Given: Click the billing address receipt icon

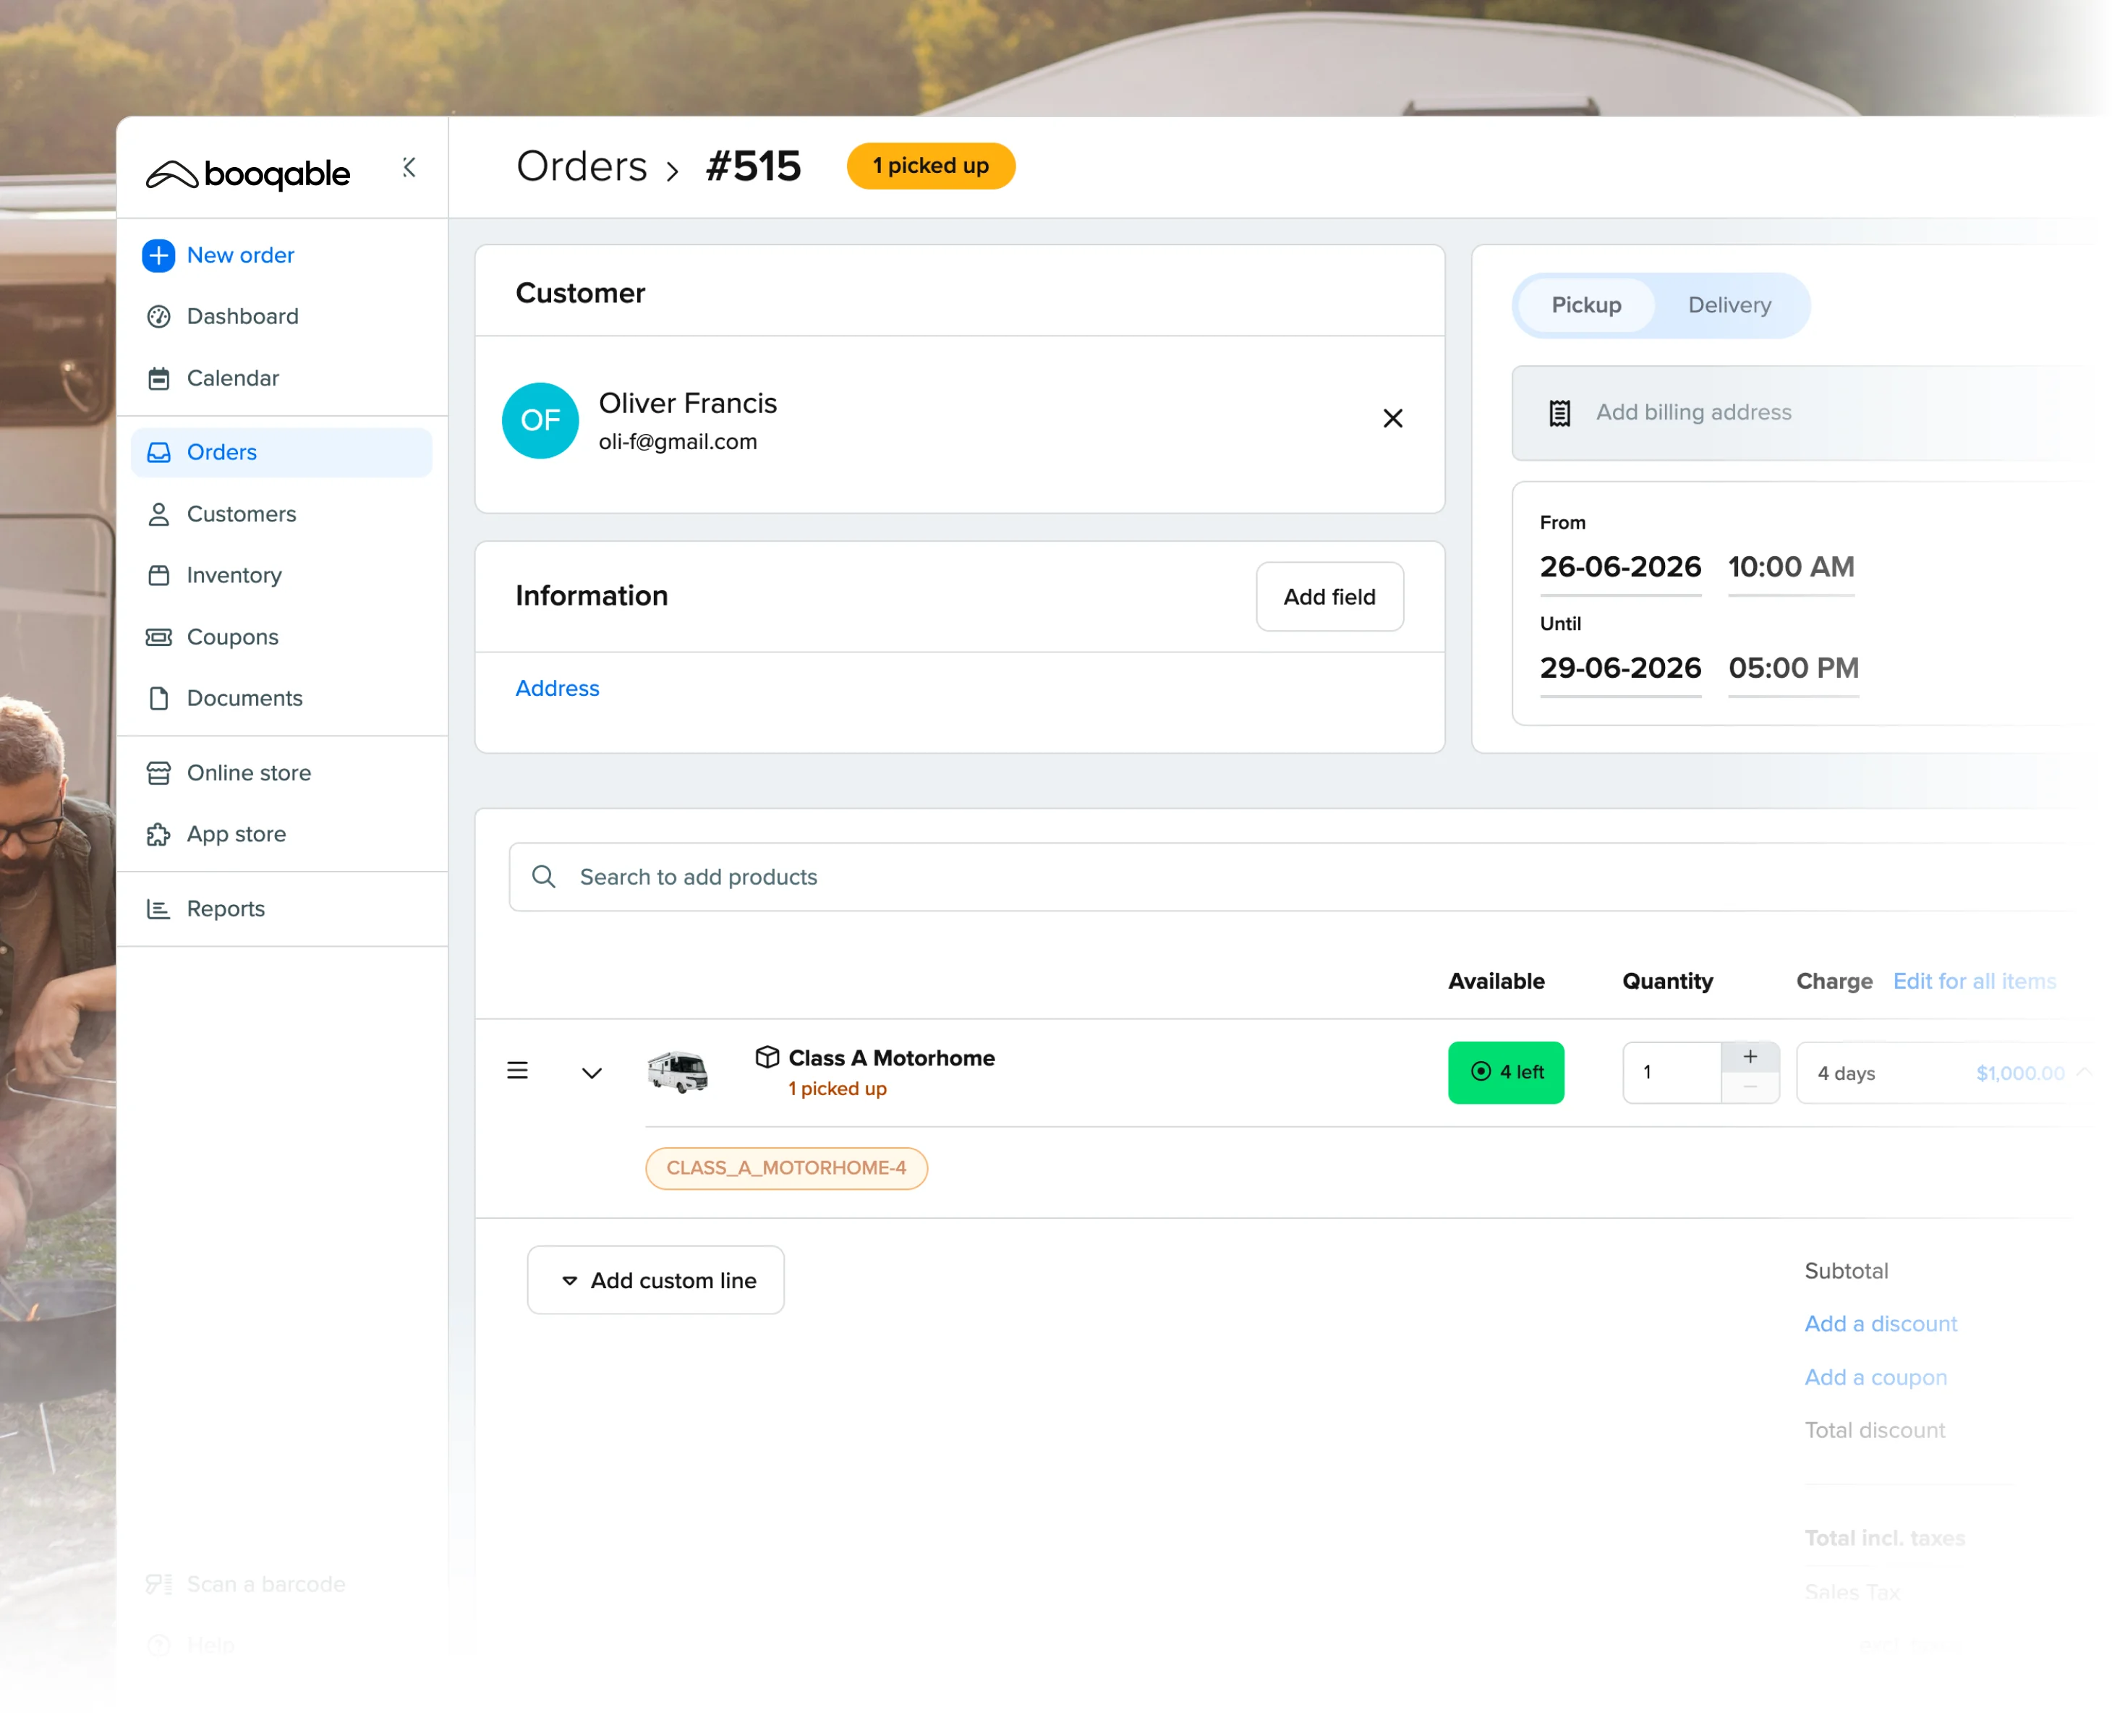Looking at the screenshot, I should pyautogui.click(x=1560, y=413).
